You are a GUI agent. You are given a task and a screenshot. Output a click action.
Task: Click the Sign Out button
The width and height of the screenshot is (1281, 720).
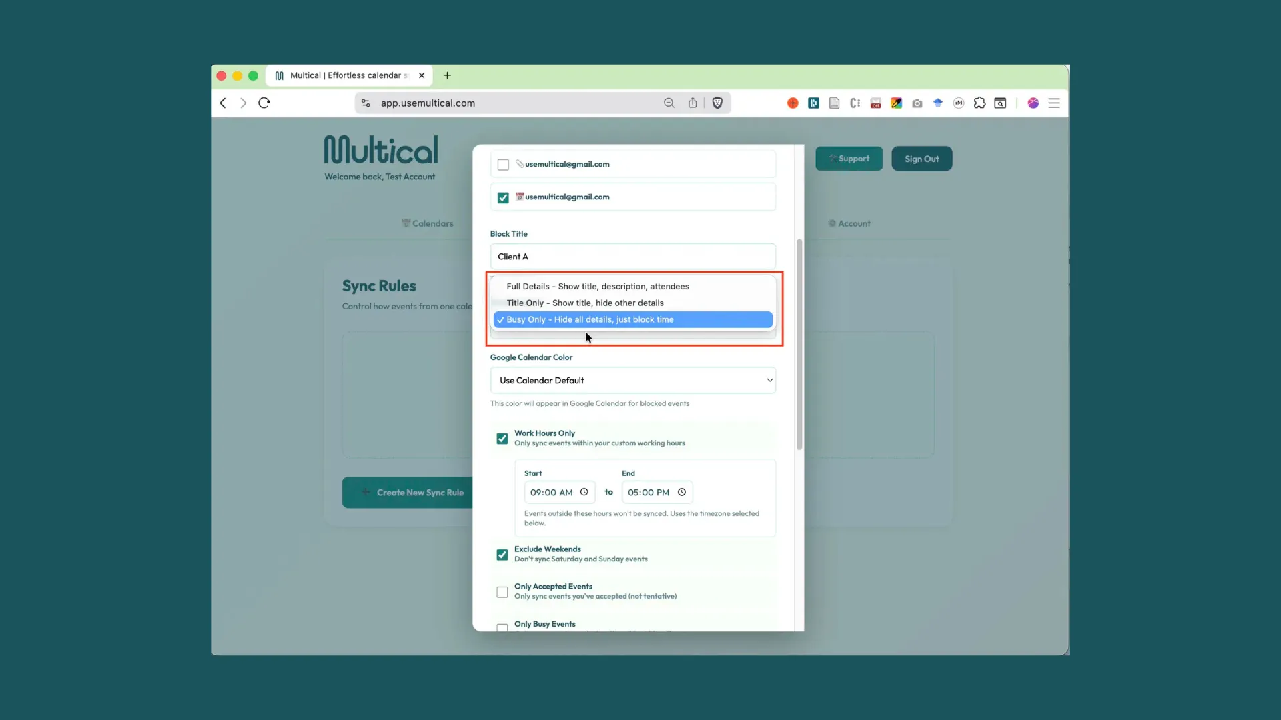(x=921, y=159)
